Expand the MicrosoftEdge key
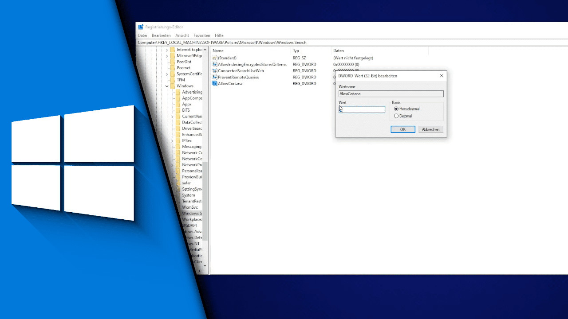The image size is (568, 319). [x=167, y=56]
